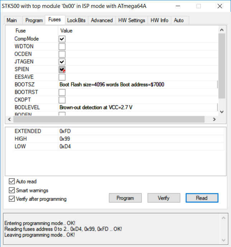
Task: Click the log panel scroll down arrow
Action: click(223, 240)
